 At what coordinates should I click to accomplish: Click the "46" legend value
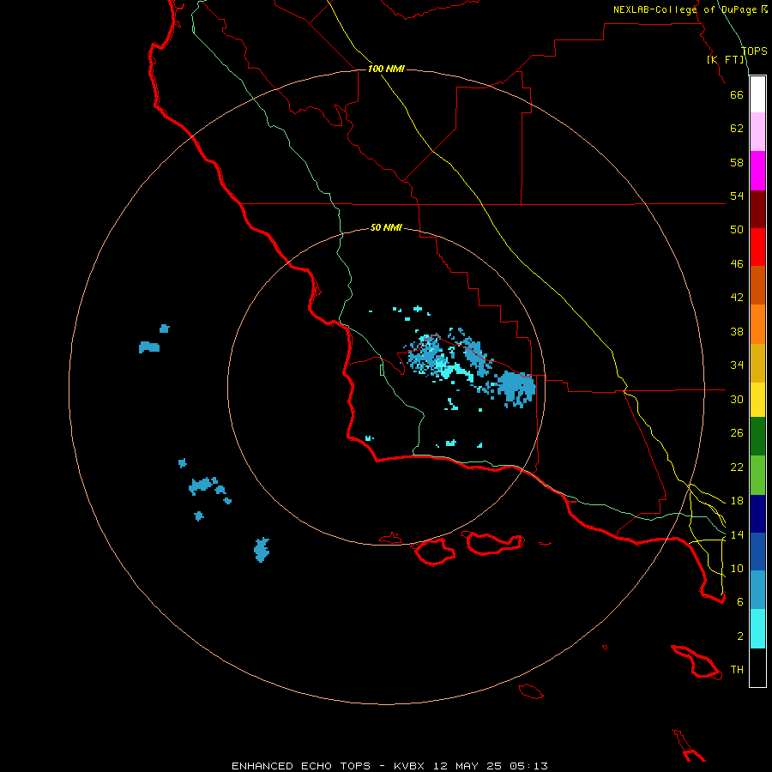click(x=737, y=264)
